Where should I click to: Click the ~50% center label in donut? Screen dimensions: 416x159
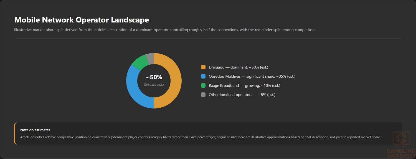154,77
